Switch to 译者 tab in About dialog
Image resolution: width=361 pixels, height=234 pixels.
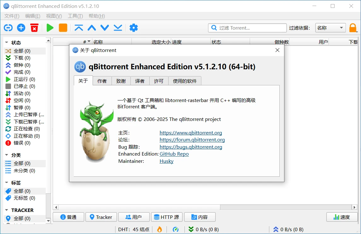click(x=140, y=81)
